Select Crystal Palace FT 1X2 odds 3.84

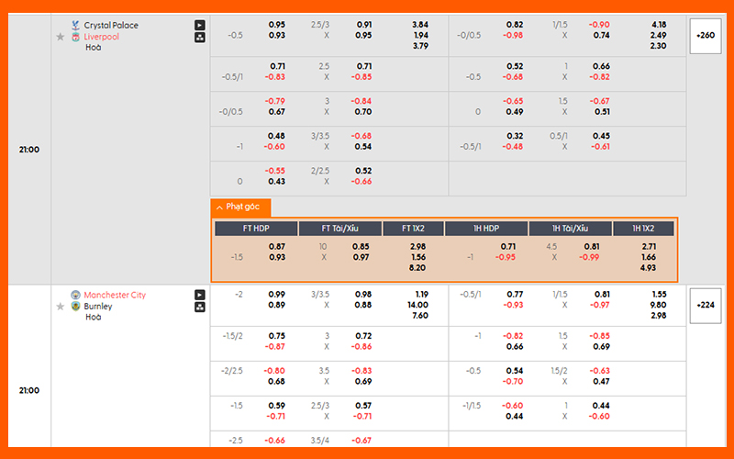pos(420,24)
